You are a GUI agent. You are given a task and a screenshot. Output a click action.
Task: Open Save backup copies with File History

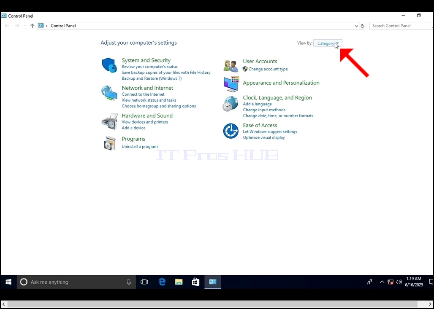pyautogui.click(x=166, y=73)
